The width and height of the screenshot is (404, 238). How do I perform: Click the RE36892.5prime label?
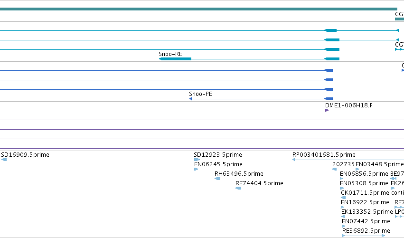(x=366, y=231)
